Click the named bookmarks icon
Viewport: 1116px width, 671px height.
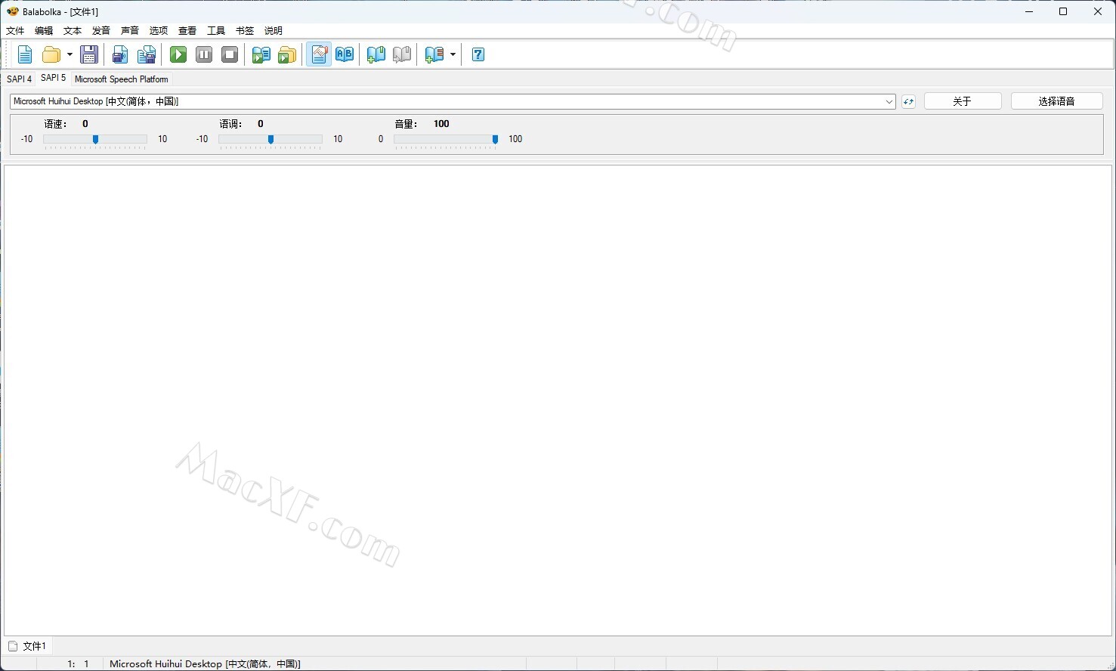point(434,54)
